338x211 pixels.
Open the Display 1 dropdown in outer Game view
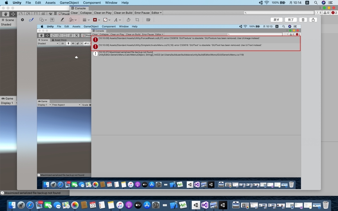coord(8,103)
